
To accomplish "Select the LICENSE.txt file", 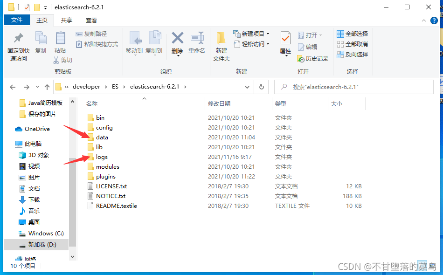I will pos(107,186).
